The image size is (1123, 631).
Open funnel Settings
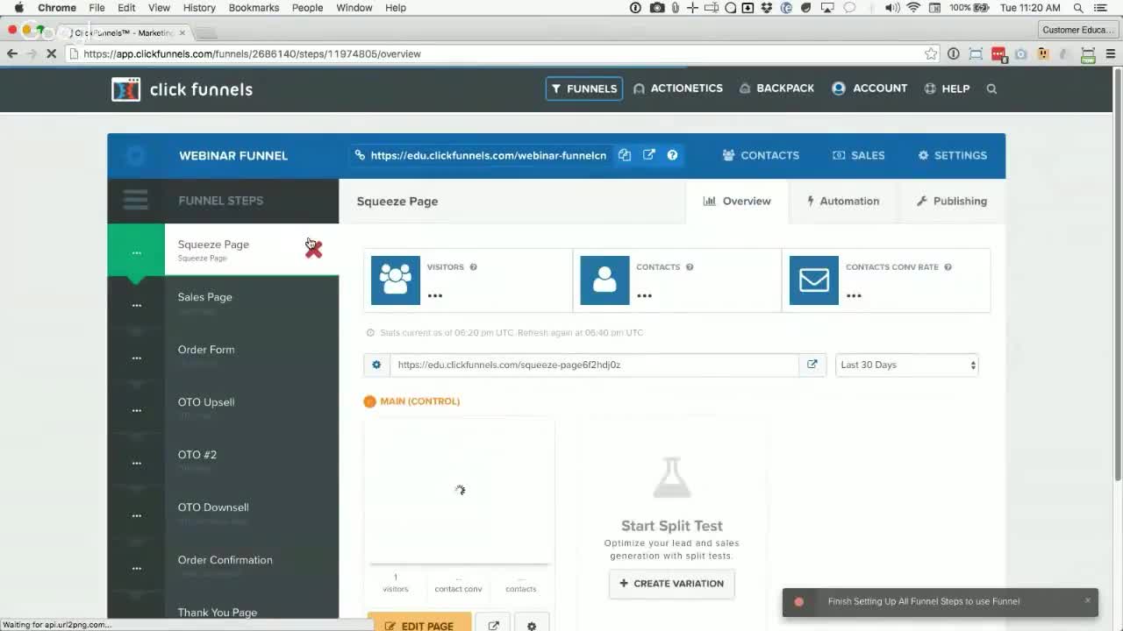(952, 155)
